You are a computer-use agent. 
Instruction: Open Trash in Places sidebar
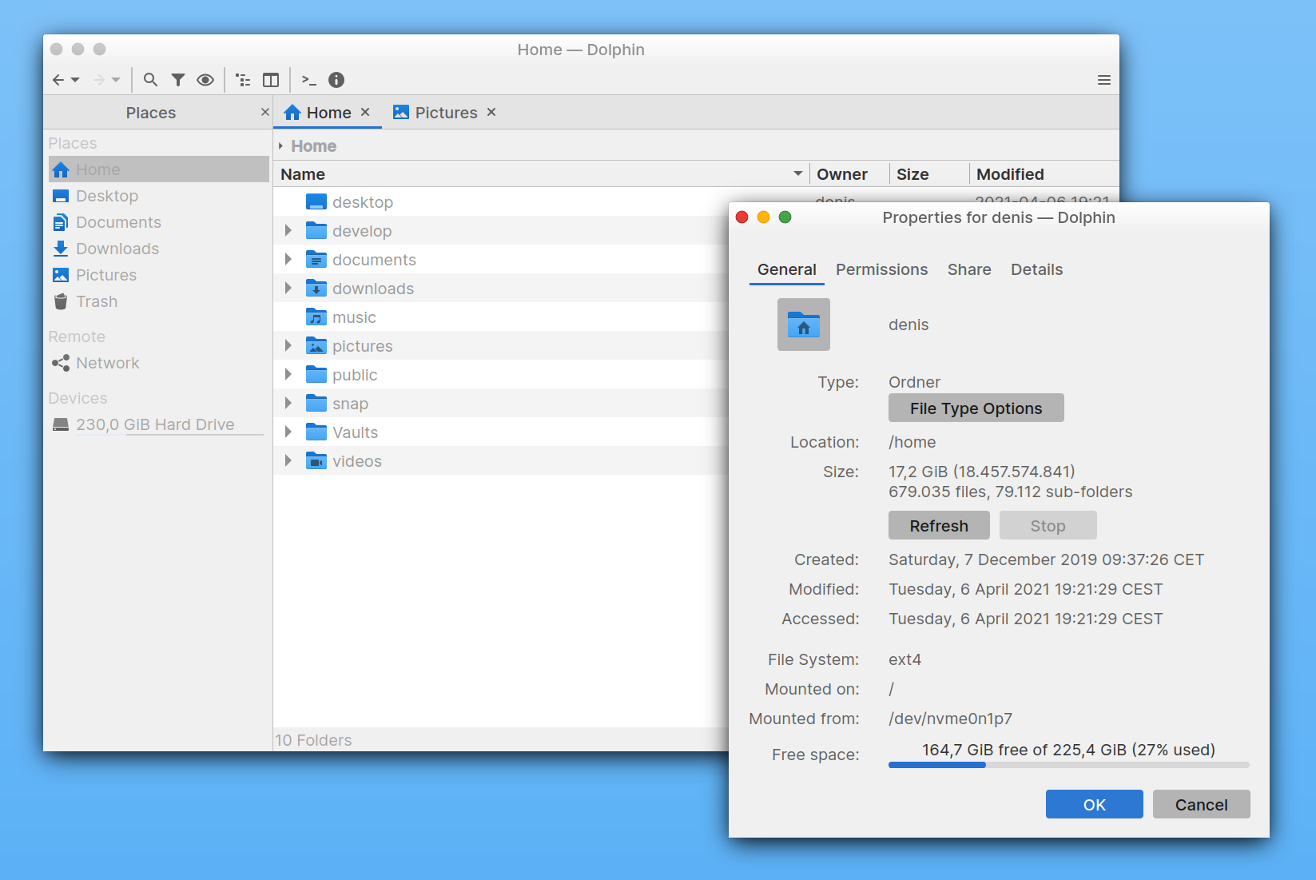pyautogui.click(x=159, y=301)
